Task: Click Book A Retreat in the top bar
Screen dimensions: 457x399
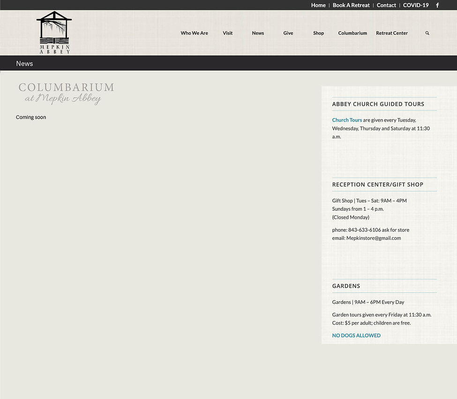Action: (351, 5)
